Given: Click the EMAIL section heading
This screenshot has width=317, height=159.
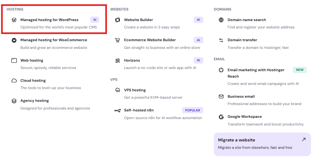Looking at the screenshot, I should point(219,59).
